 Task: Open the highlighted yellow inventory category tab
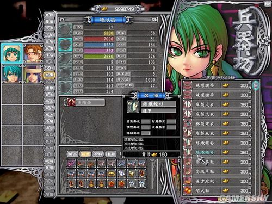(85, 154)
